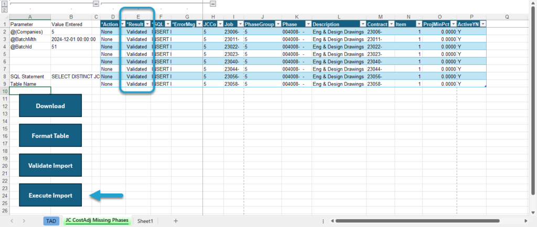The image size is (537, 227).
Task: Click the horizontal scrollbar right arrow
Action: pos(525,221)
